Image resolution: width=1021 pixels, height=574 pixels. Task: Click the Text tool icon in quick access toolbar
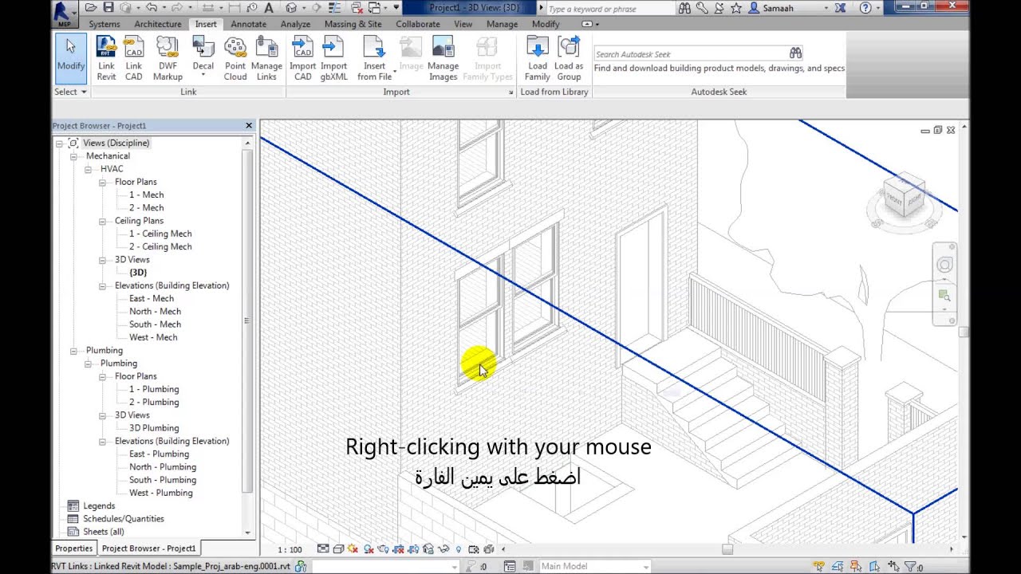point(269,8)
